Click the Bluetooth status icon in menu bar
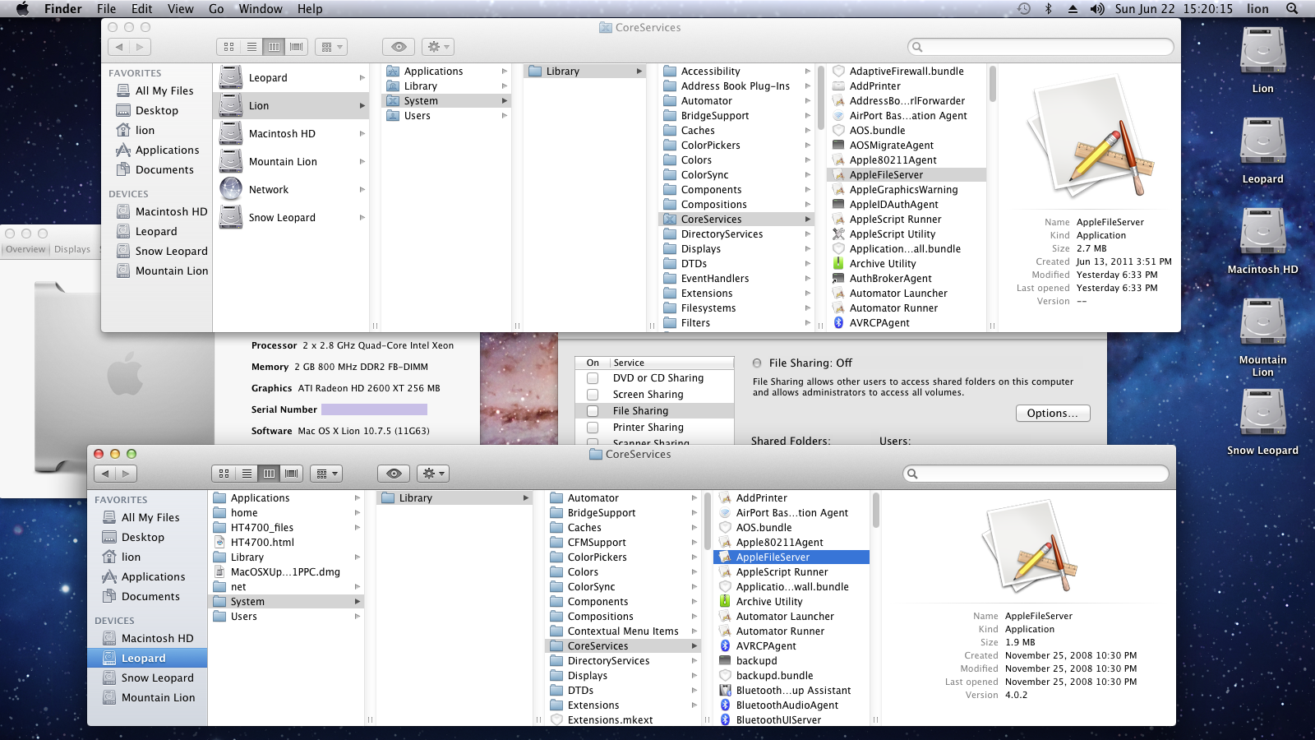 coord(1048,9)
